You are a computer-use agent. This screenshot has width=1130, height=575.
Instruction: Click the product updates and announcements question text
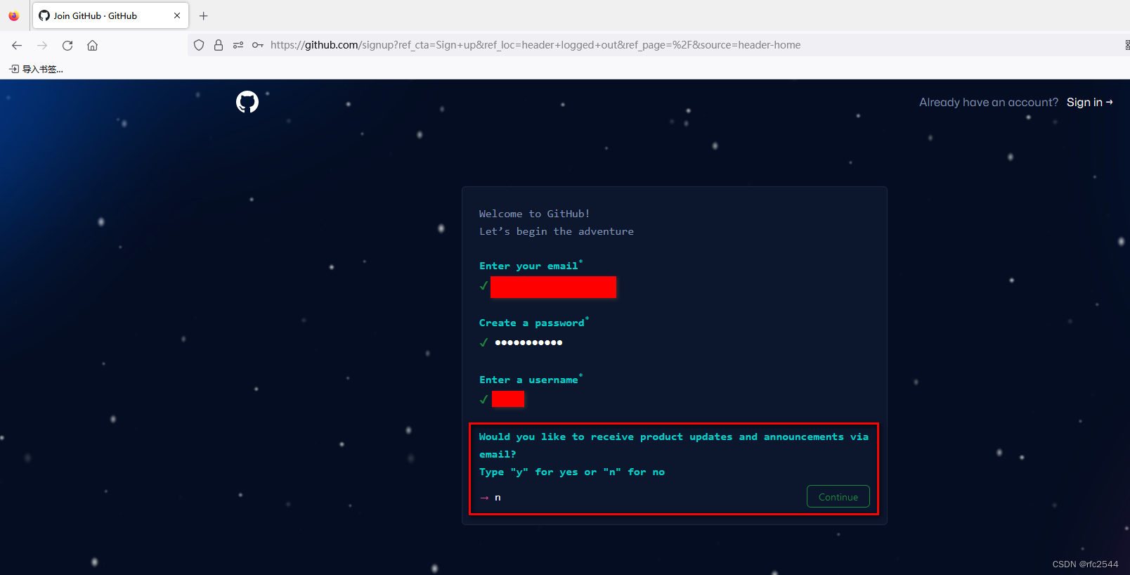point(674,445)
